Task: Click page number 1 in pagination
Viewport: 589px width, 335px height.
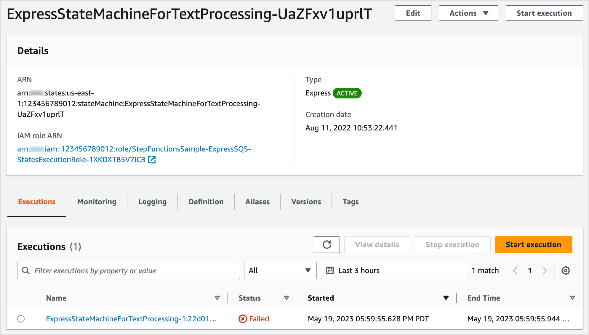Action: tap(530, 270)
